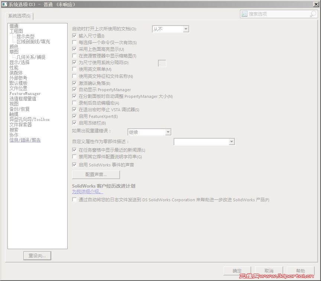Screen dimensions: 321x281
Task: Select 搜索 in the options tree
Action: click(x=14, y=130)
